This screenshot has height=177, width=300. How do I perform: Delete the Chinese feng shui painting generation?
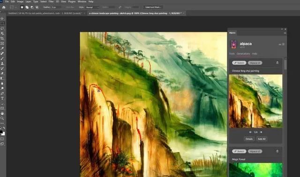pyautogui.click(x=277, y=62)
